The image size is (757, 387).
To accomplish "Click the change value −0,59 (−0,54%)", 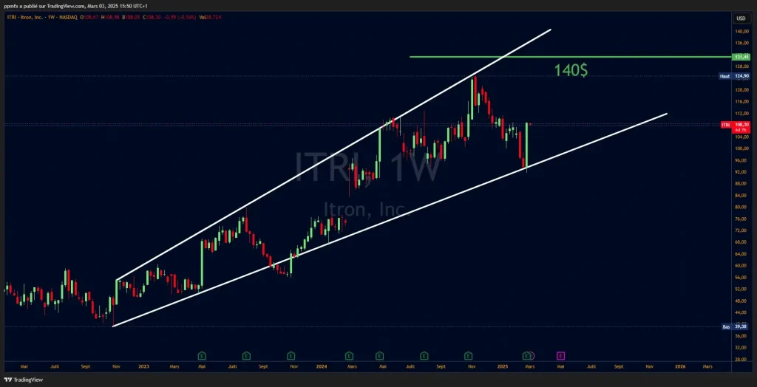I will point(180,18).
